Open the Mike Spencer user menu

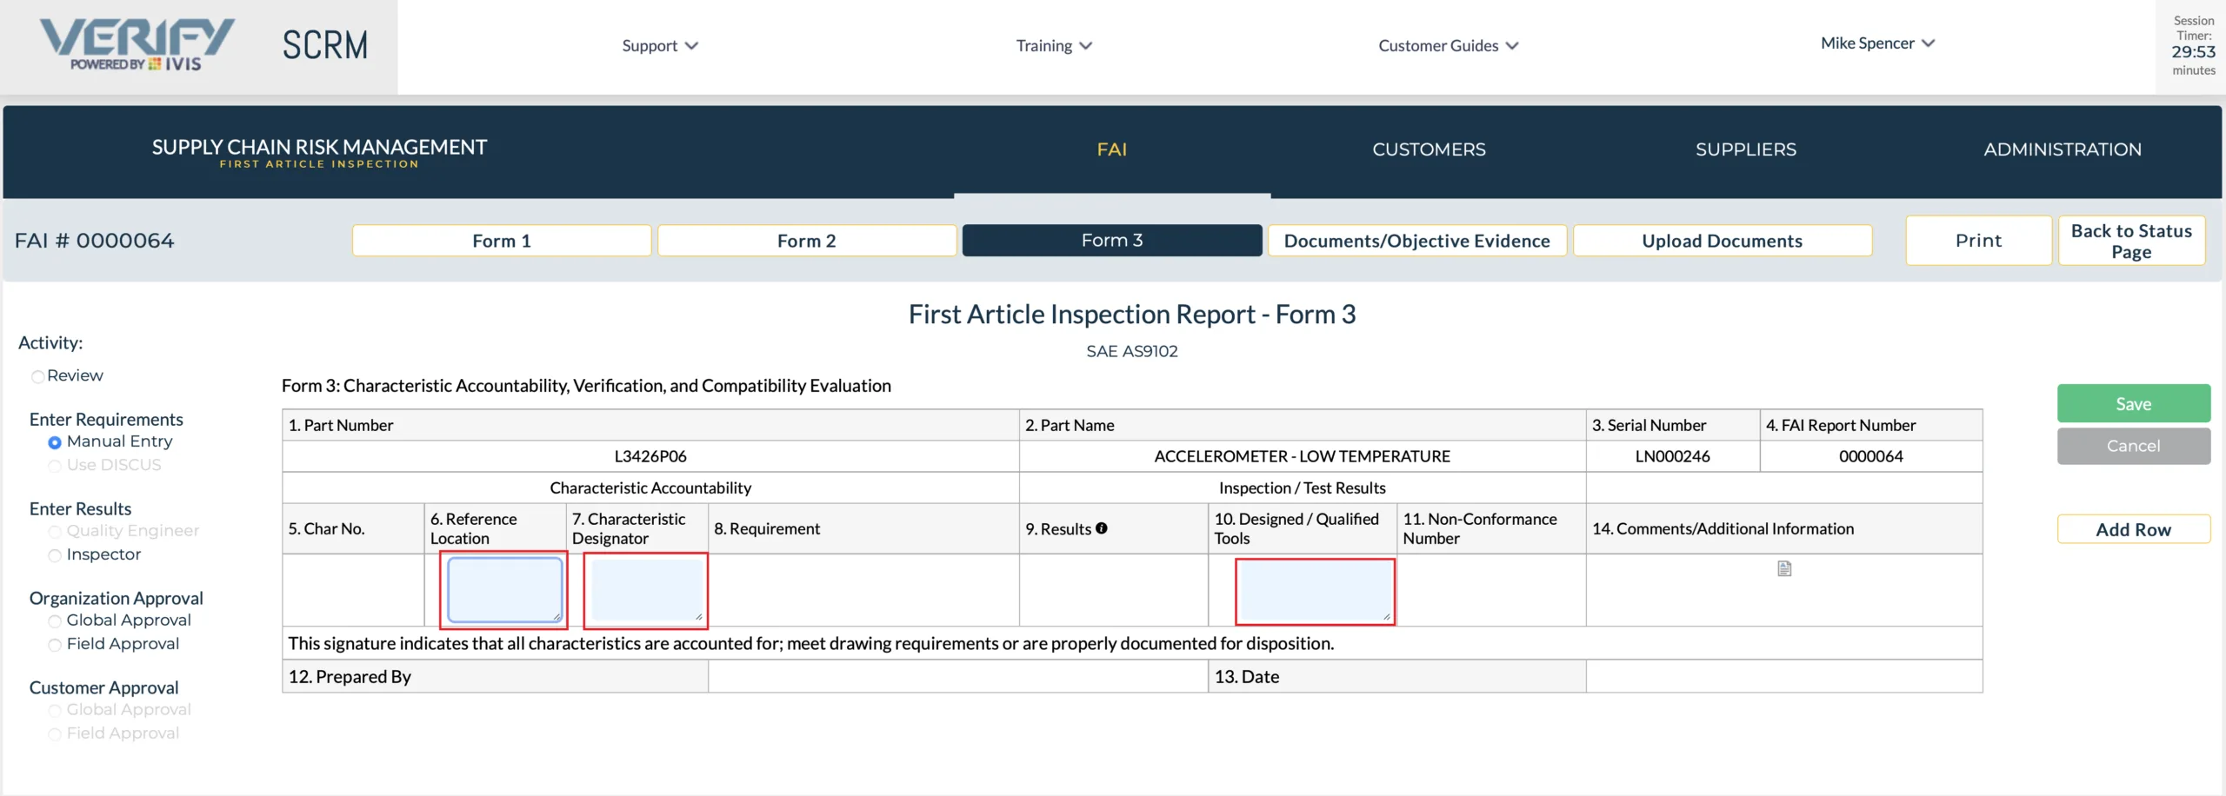[x=1877, y=43]
